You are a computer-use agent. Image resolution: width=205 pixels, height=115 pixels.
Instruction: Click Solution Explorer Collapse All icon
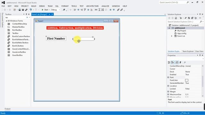[x=192, y=18]
